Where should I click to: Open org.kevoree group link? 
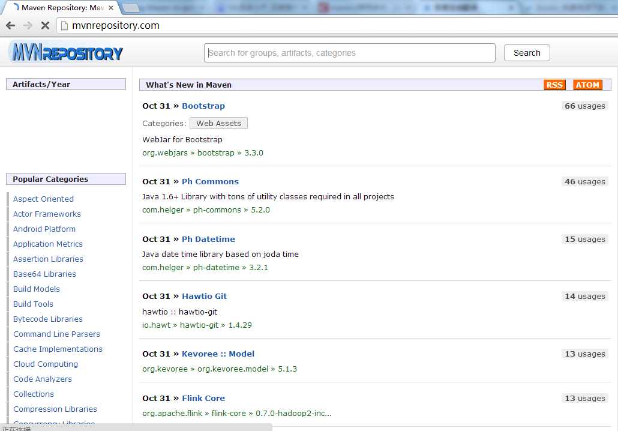point(165,369)
